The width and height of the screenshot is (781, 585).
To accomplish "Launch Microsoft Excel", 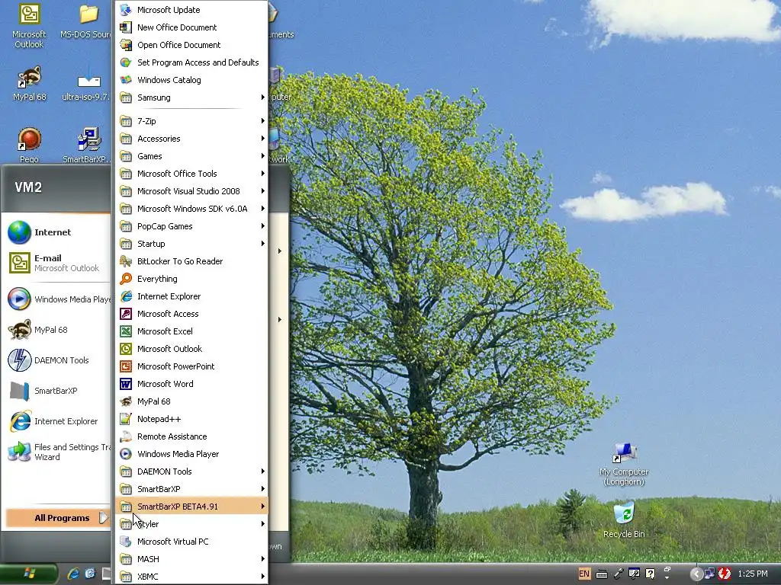I will click(x=191, y=331).
